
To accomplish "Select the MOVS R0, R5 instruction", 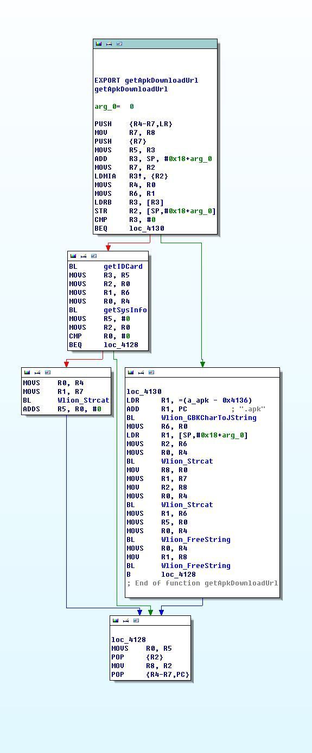I will 142,649.
